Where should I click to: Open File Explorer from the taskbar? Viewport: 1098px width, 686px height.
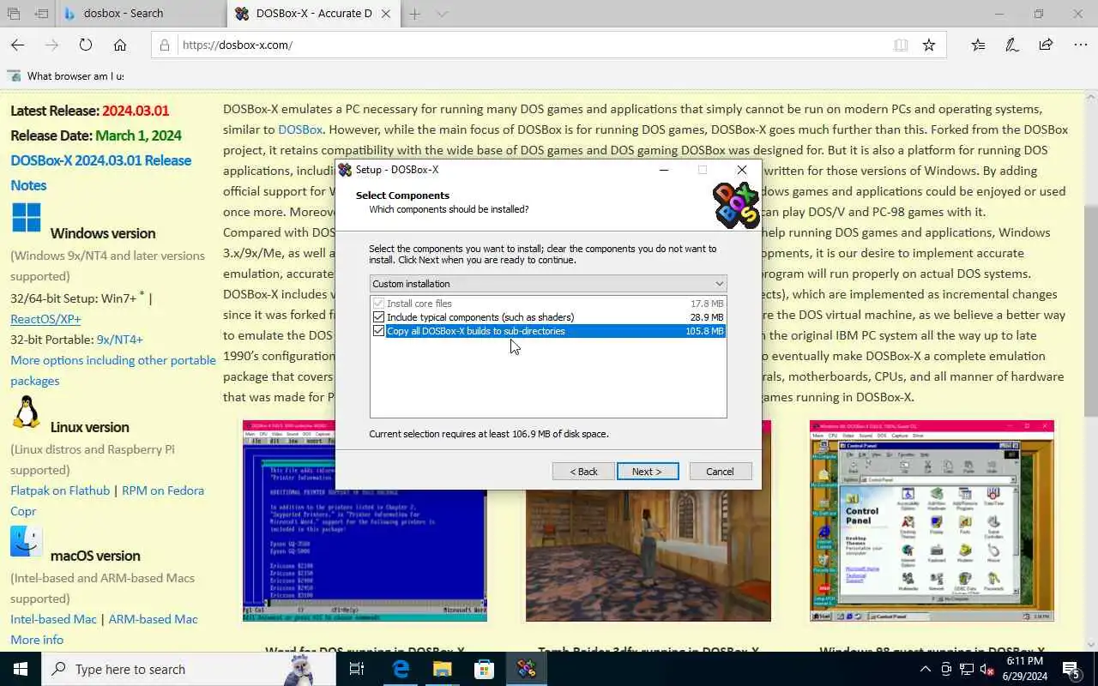coord(442,669)
